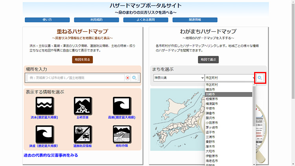This screenshot has height=166, width=295.
Task: Open the よくある質問 menu button
Action: click(146, 20)
